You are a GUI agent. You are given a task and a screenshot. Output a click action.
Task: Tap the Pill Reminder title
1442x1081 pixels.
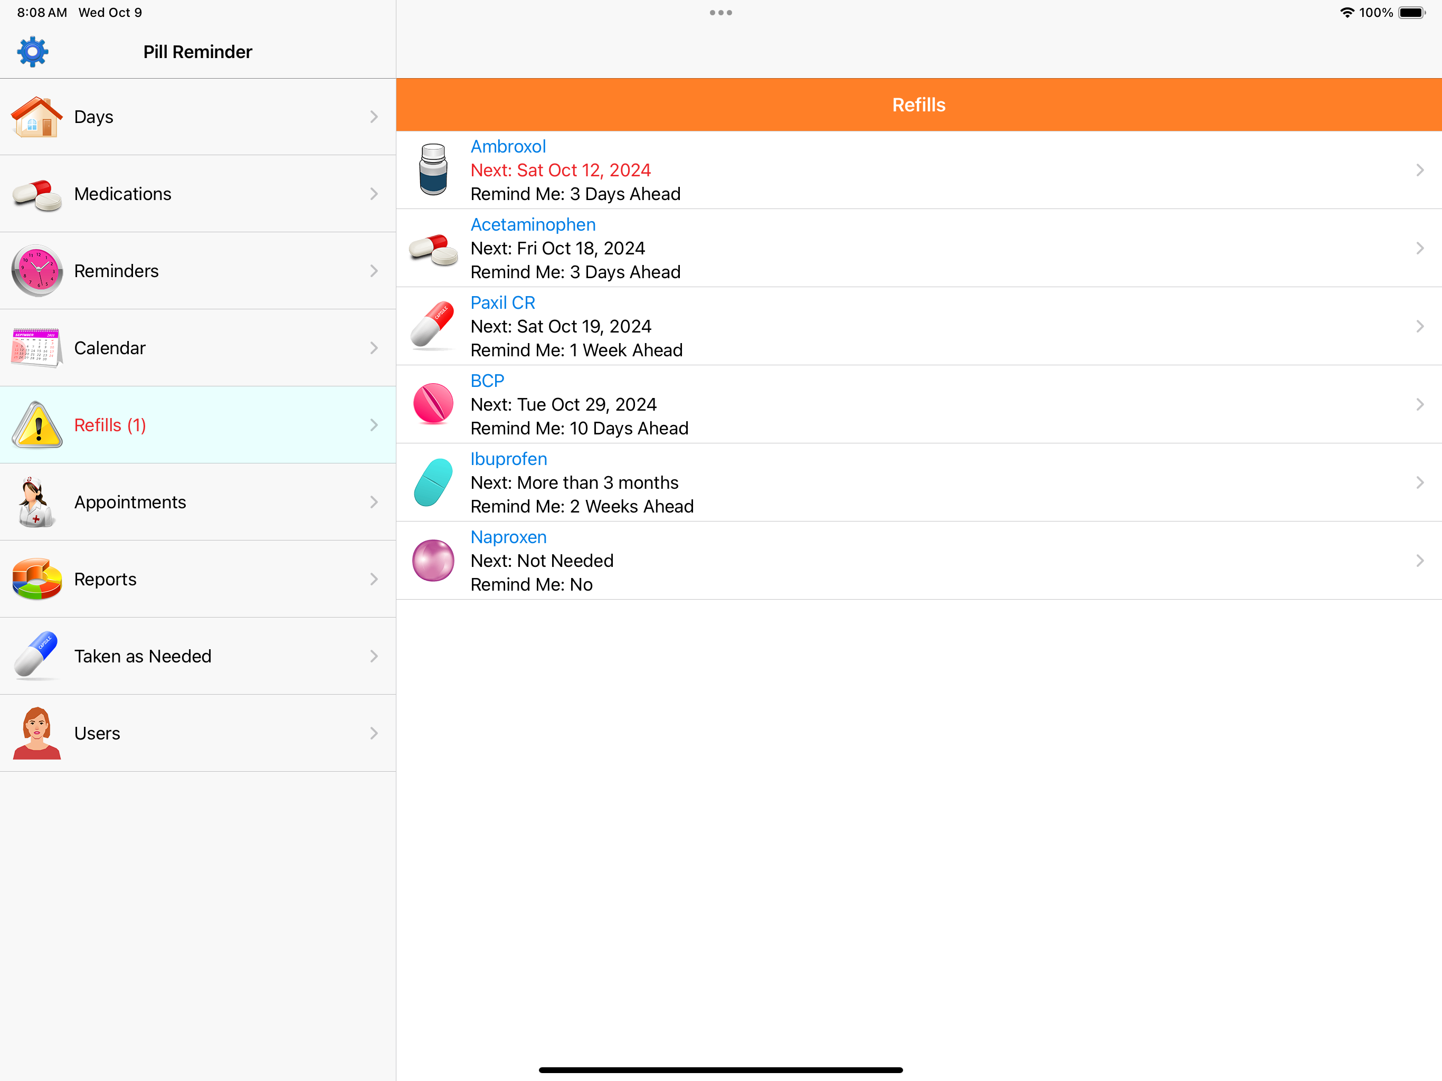click(197, 52)
